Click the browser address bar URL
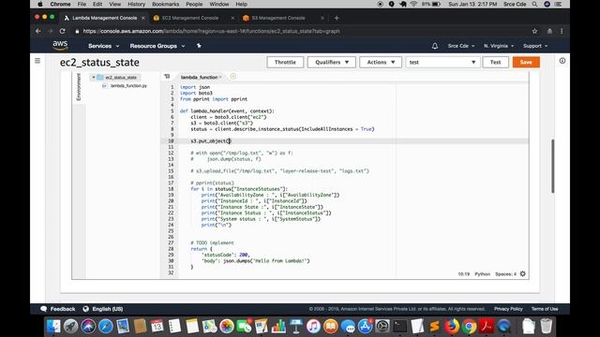This screenshot has width=600, height=337. [x=211, y=31]
